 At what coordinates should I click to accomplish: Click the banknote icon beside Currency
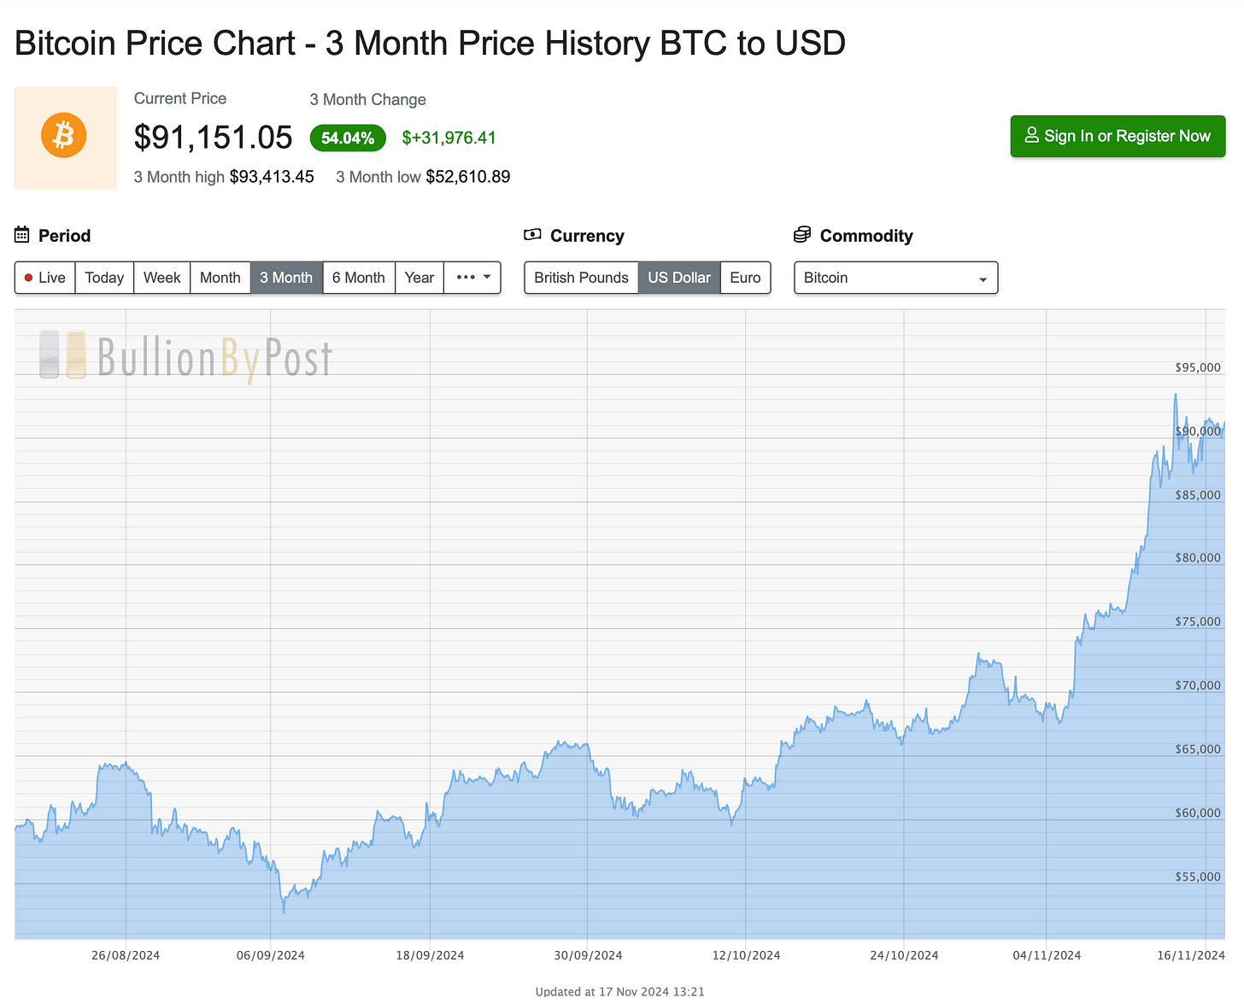532,235
